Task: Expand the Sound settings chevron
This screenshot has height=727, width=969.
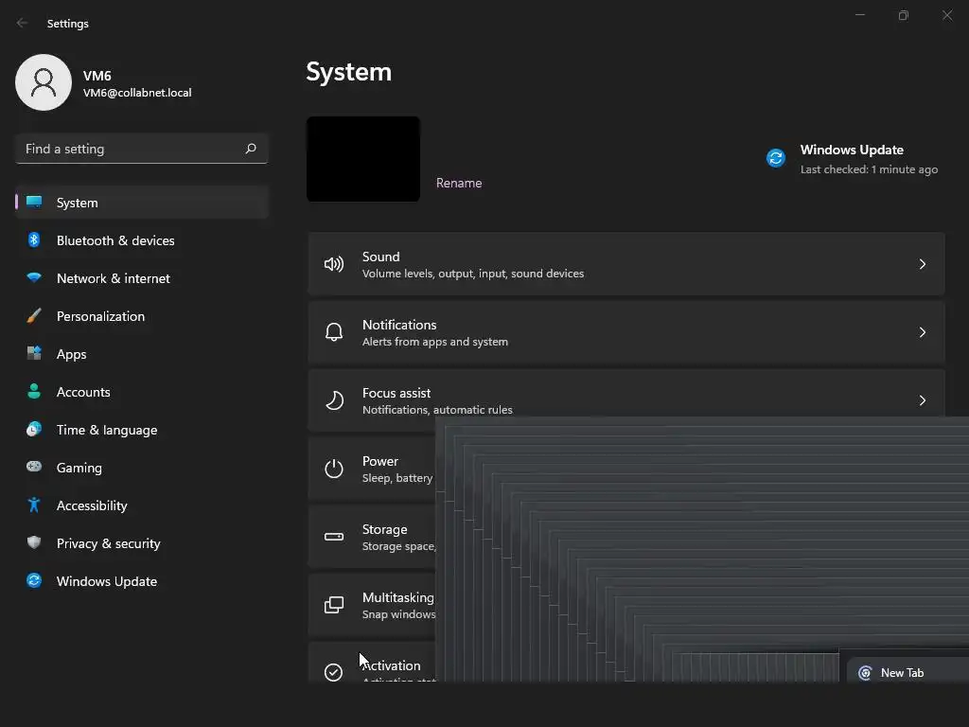Action: point(923,264)
